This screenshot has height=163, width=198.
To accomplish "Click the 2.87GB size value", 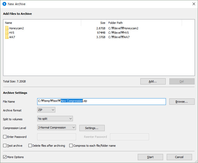I will [101, 28].
